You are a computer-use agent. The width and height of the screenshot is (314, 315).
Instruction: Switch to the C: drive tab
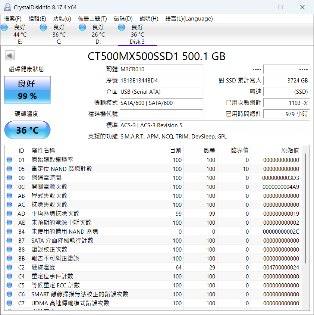[59, 34]
